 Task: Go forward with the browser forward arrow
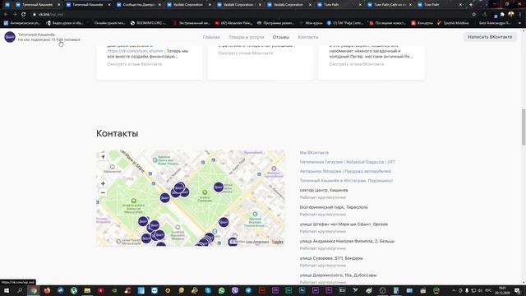click(15, 15)
